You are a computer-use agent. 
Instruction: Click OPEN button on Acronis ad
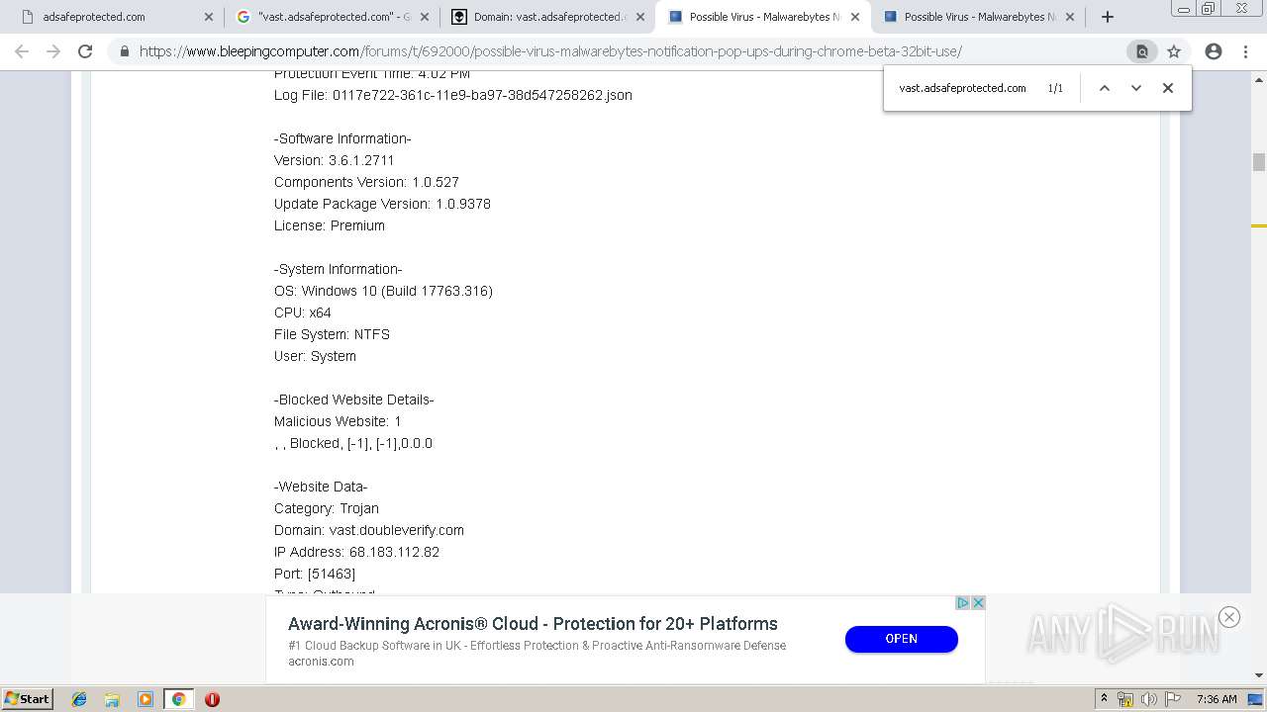coord(901,639)
